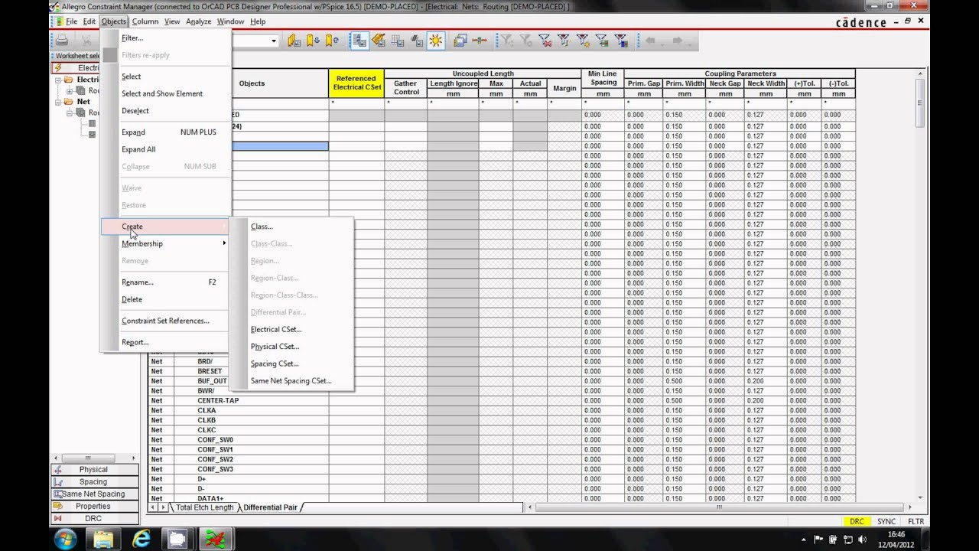Open the File menu
This screenshot has width=979, height=551.
[x=71, y=21]
